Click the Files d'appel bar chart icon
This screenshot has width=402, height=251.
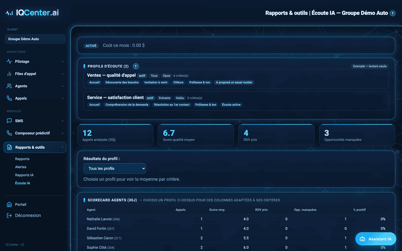click(9, 74)
